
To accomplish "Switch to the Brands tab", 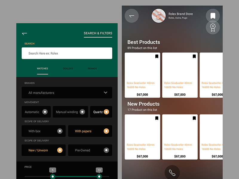I will [x=92, y=69].
